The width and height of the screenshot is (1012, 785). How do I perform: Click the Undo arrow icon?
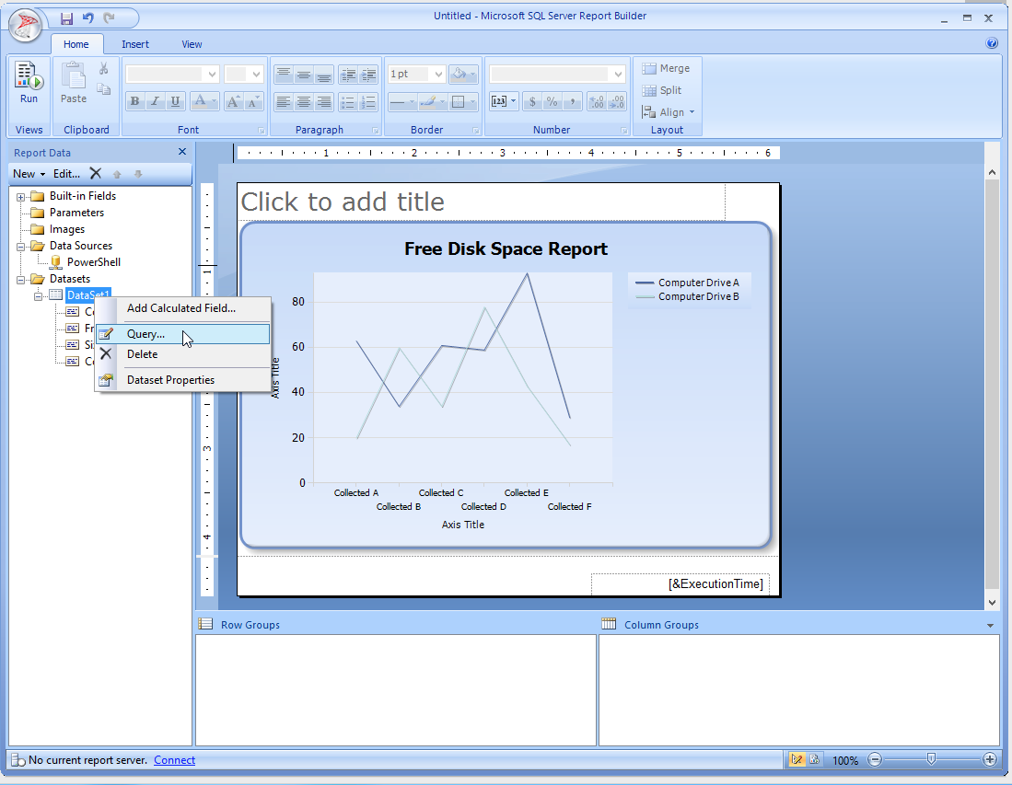pos(88,18)
